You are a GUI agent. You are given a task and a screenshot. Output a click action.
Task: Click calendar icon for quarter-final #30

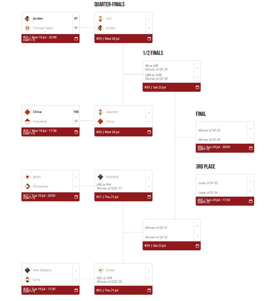pyautogui.click(x=149, y=132)
